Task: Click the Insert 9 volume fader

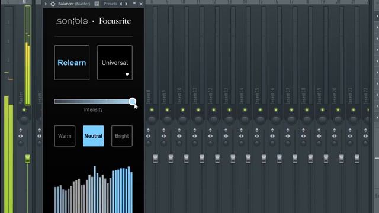Action: tap(171, 159)
